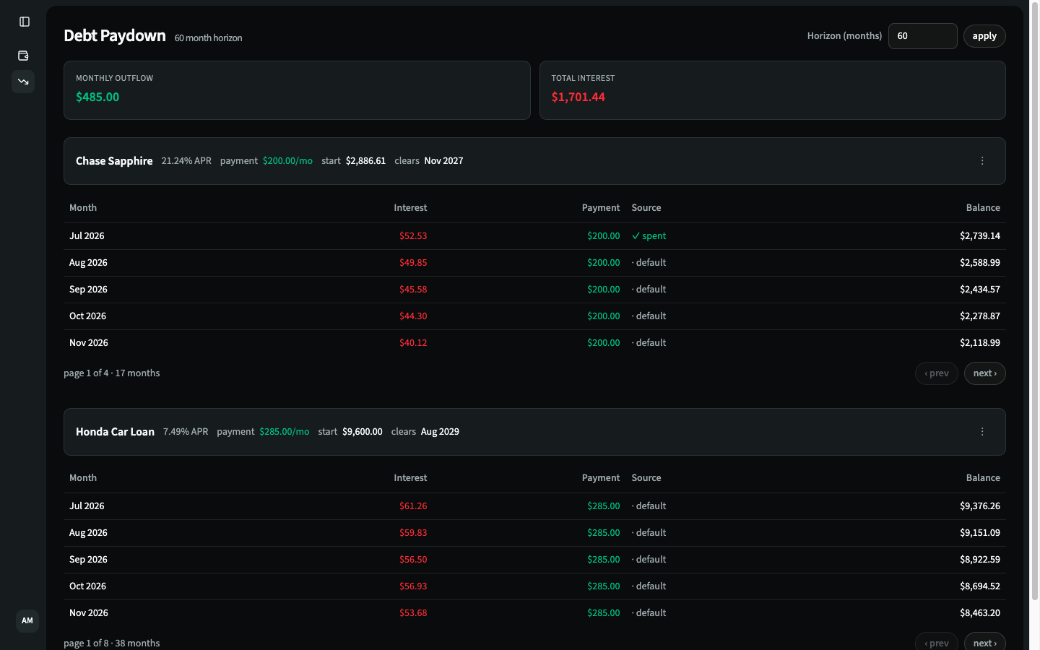The width and height of the screenshot is (1040, 650).
Task: Click the $45.58 interest cell
Action: pos(413,290)
